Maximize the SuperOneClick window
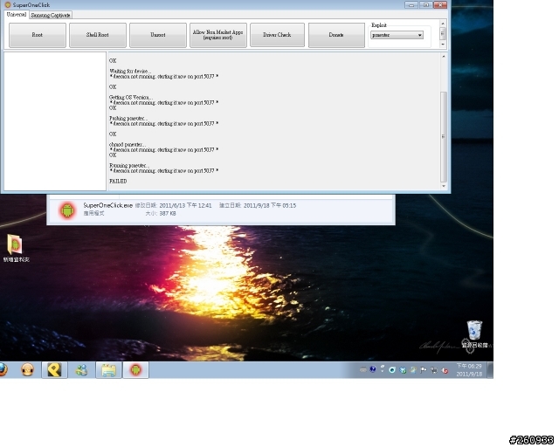The width and height of the screenshot is (559, 447). point(425,4)
